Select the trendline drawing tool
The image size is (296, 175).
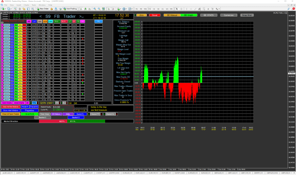[x=195, y=9]
